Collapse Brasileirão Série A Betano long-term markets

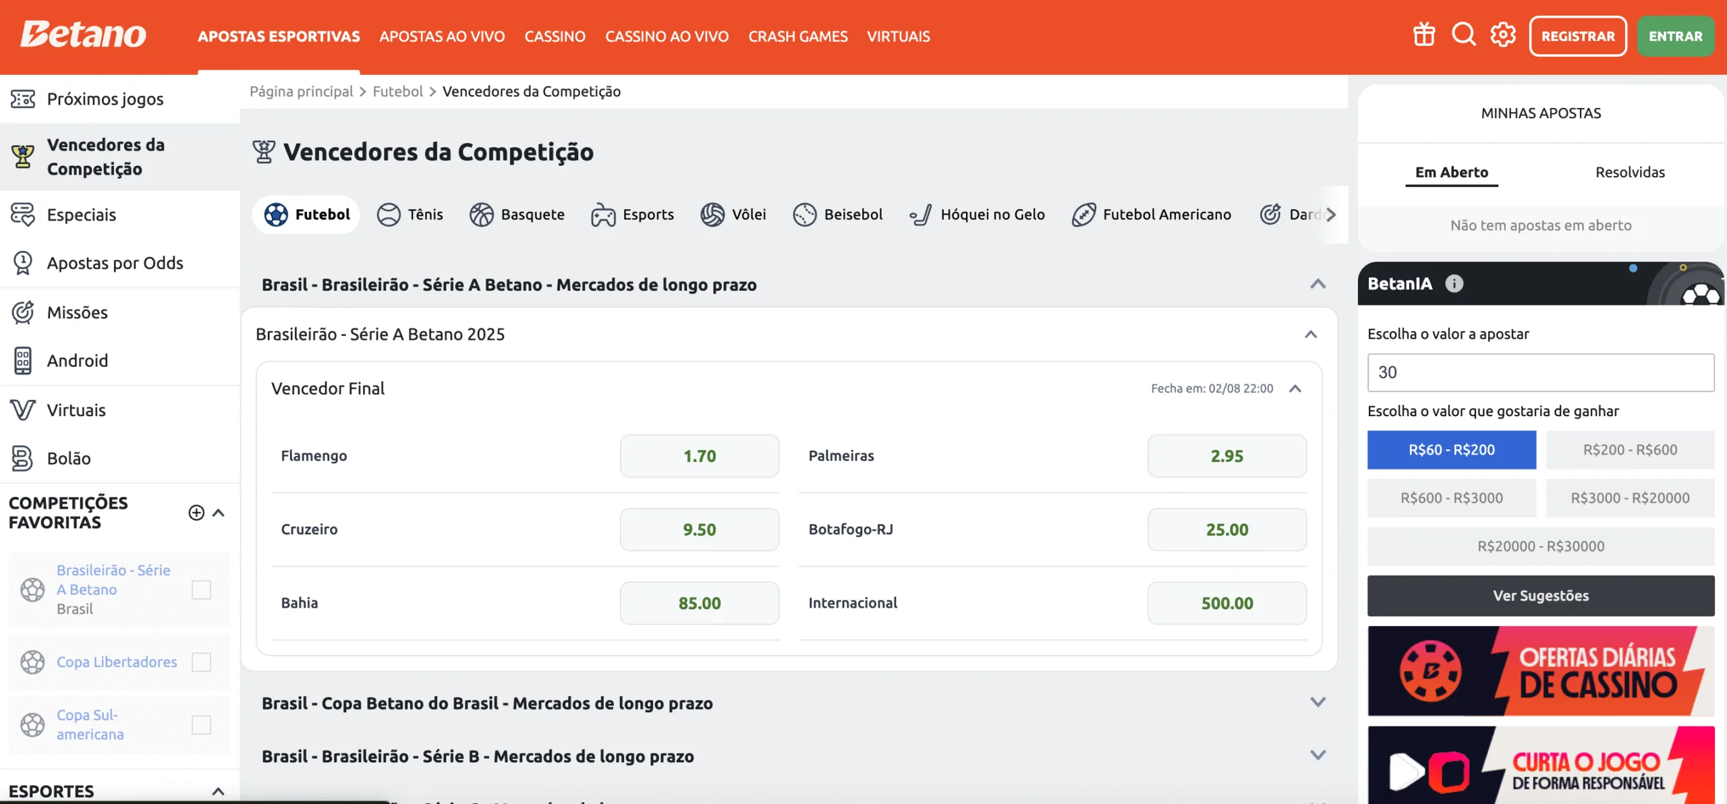[x=1318, y=284]
